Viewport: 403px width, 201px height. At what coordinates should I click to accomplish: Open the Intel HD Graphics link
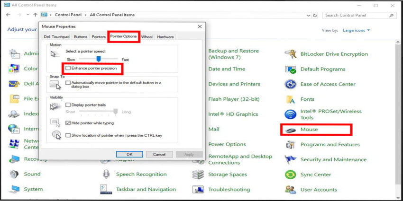click(x=233, y=114)
